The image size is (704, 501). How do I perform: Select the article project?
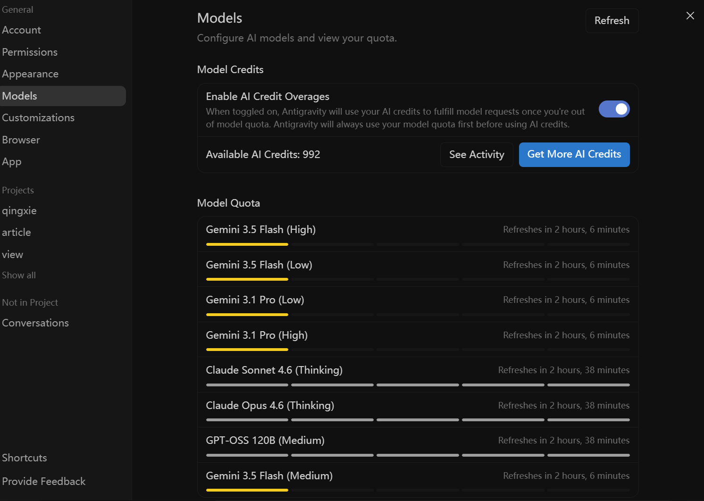point(17,232)
